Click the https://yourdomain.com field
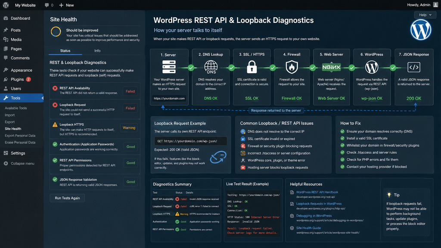This screenshot has width=441, height=248. (x=169, y=99)
